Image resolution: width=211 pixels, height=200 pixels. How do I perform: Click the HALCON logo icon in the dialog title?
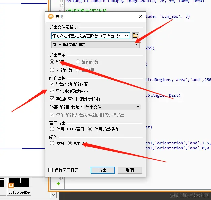tap(51, 16)
